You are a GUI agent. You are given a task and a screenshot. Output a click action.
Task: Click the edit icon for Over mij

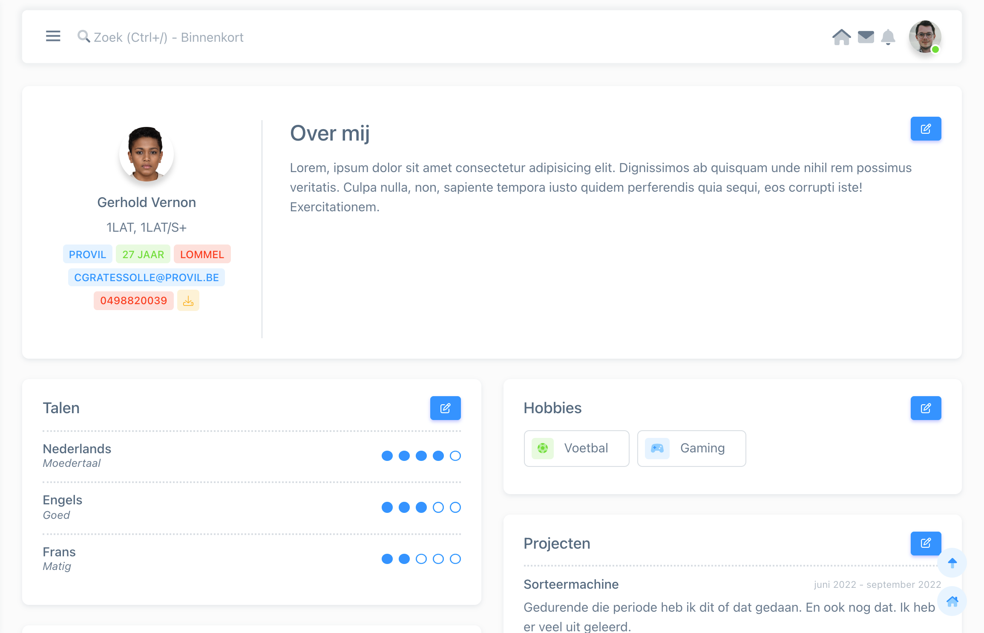pos(926,129)
